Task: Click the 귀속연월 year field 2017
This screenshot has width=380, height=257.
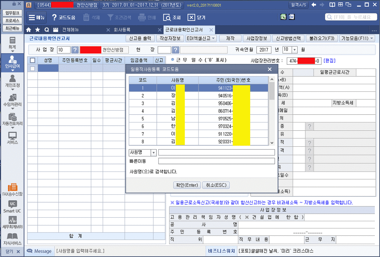Action: click(264, 50)
